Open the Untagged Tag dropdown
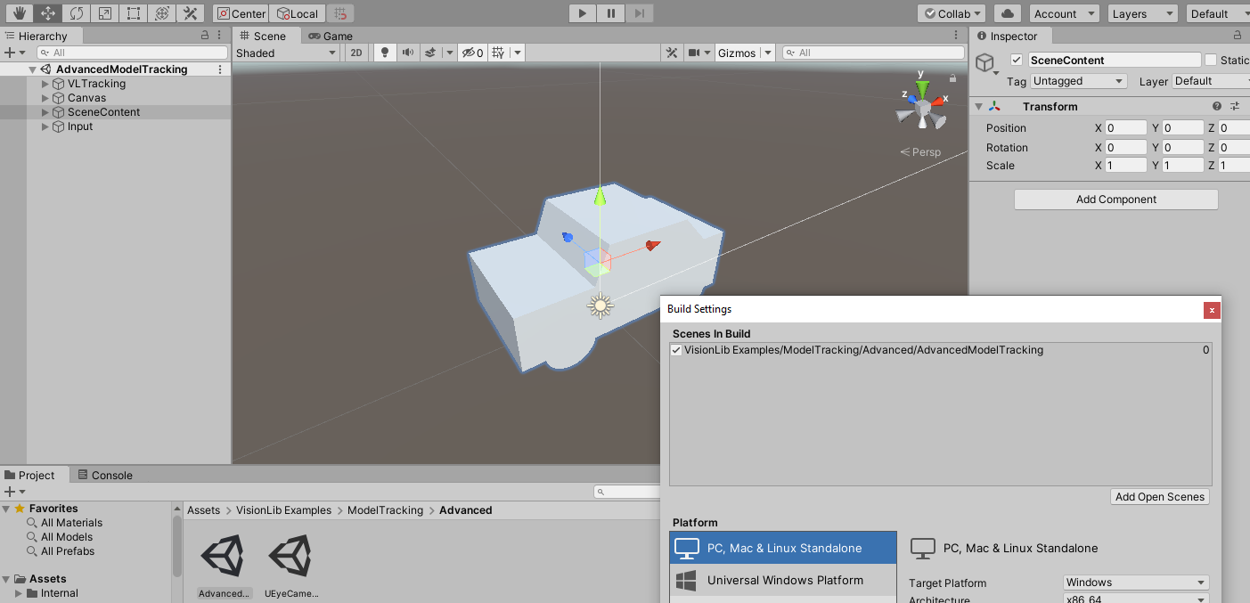This screenshot has width=1250, height=603. (x=1079, y=81)
